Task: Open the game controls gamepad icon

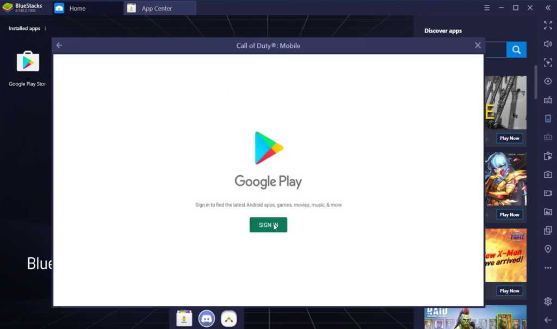Action: pyautogui.click(x=548, y=137)
